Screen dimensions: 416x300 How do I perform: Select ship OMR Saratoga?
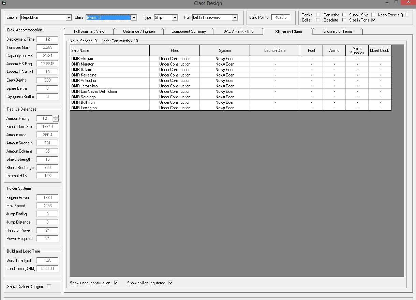pyautogui.click(x=110, y=97)
